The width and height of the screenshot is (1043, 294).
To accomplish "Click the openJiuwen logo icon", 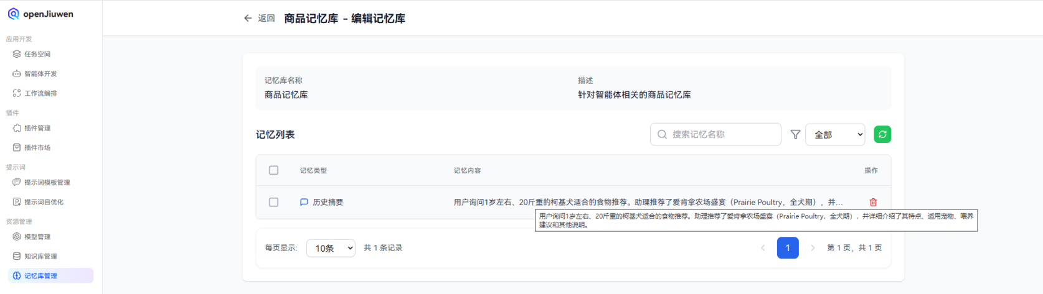I will coord(13,14).
